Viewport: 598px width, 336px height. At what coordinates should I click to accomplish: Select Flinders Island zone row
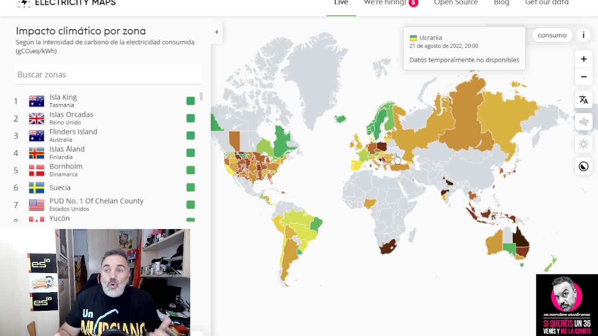105,135
